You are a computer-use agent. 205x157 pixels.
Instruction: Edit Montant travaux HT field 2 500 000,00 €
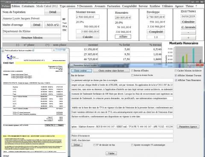pos(88,17)
